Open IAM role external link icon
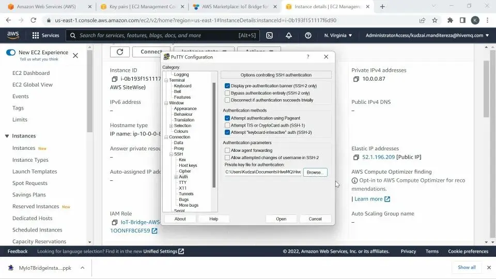Image resolution: width=496 pixels, height=279 pixels. tap(154, 231)
